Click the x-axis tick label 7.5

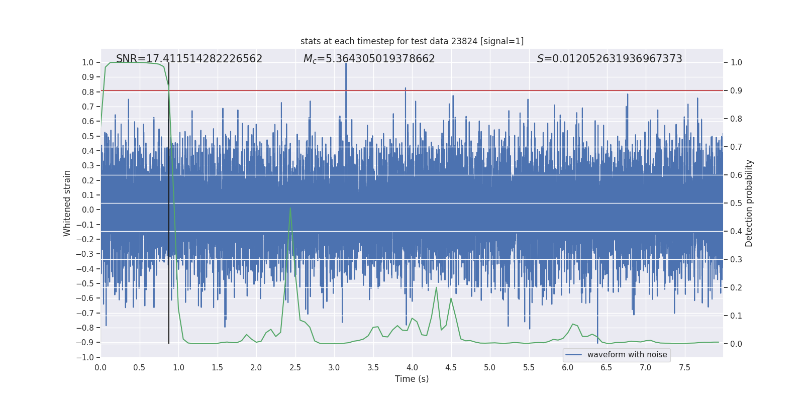click(x=684, y=367)
